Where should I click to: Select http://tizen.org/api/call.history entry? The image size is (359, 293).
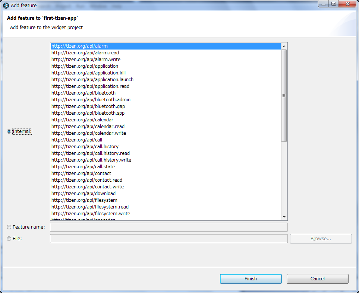(x=166, y=147)
